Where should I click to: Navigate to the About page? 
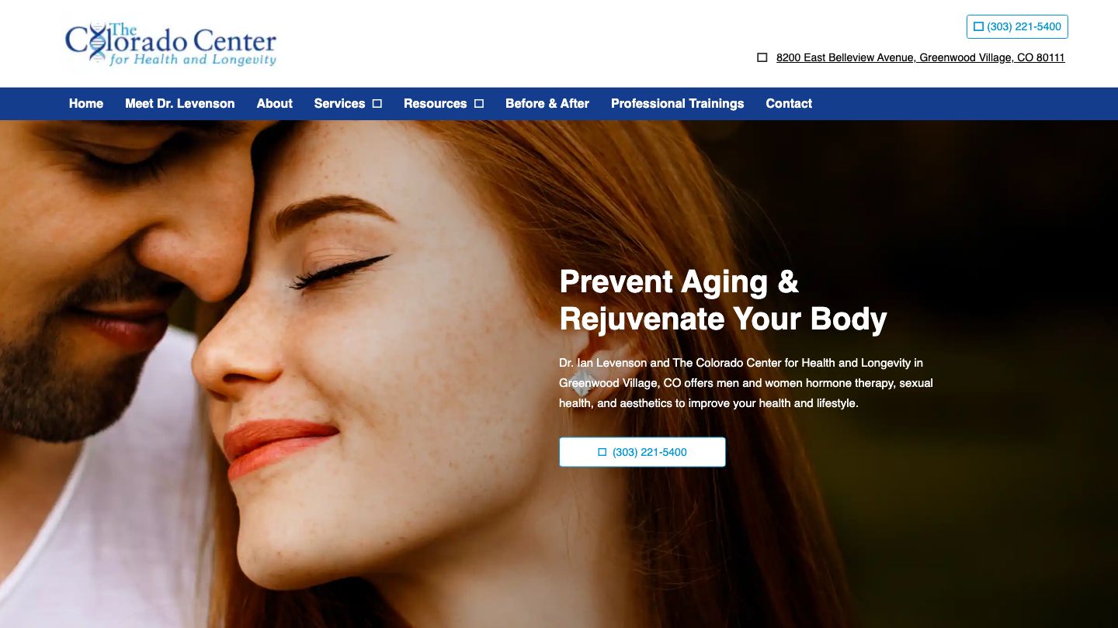(275, 103)
